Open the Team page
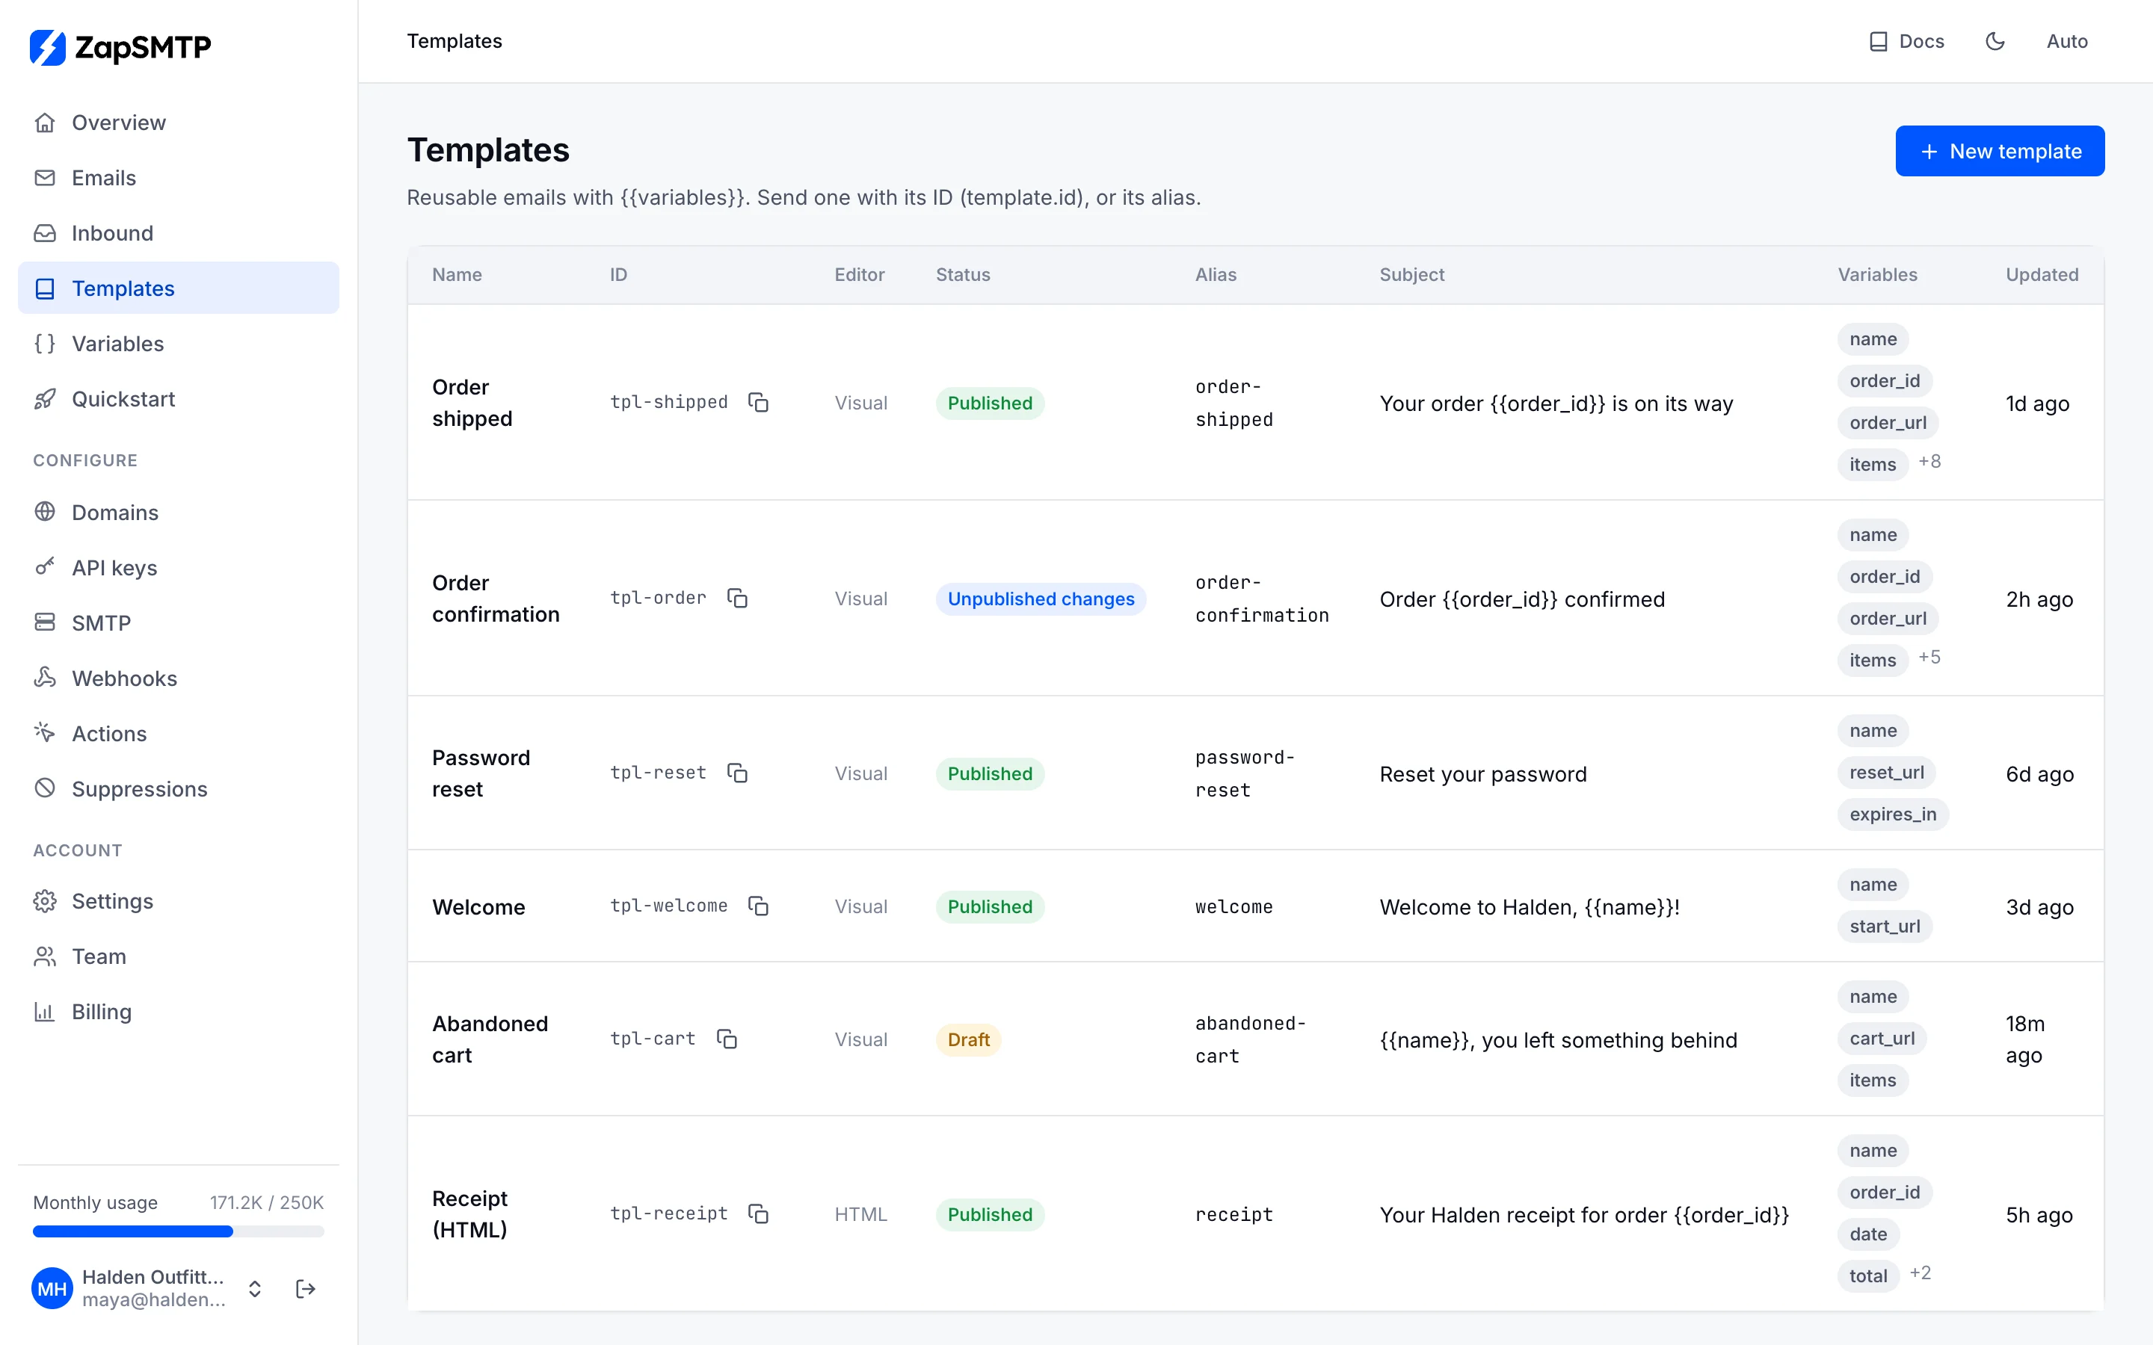The height and width of the screenshot is (1345, 2153). (178, 956)
